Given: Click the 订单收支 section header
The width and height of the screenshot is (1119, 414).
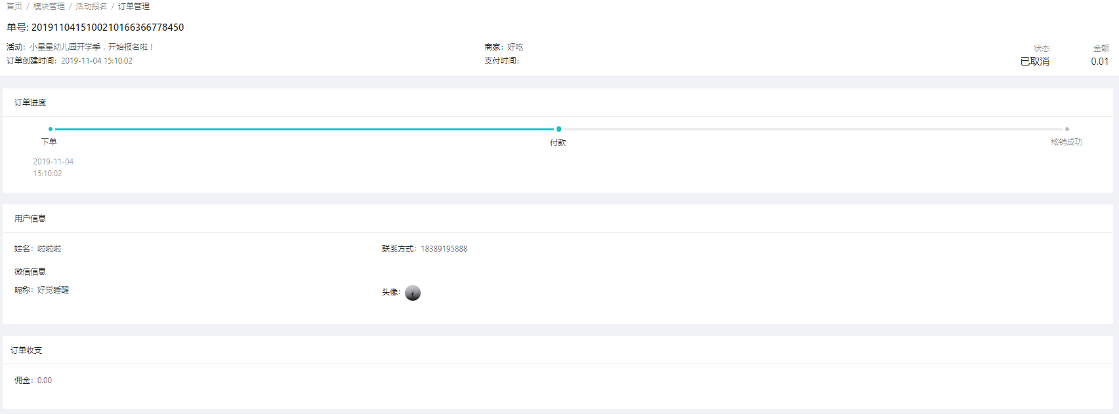Looking at the screenshot, I should pyautogui.click(x=26, y=350).
